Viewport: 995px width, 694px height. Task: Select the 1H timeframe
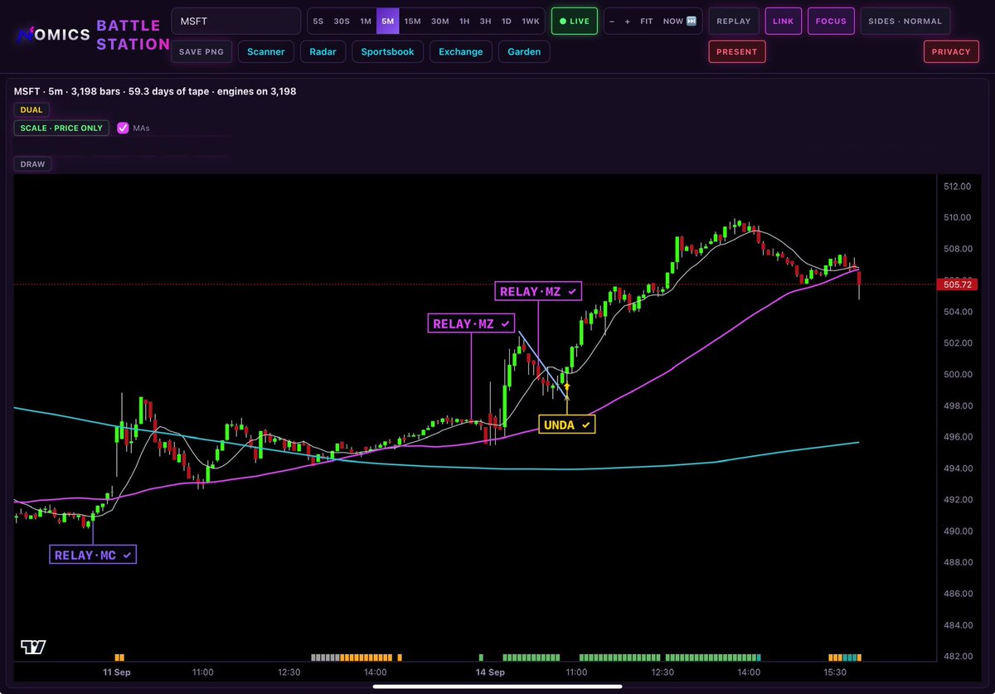[x=464, y=22]
